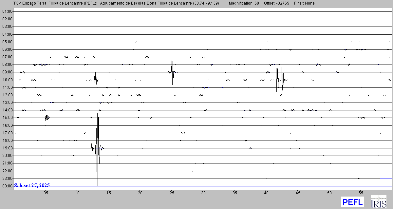Click the :55 minute axis label
This screenshot has width=393, height=209.
pyautogui.click(x=360, y=193)
